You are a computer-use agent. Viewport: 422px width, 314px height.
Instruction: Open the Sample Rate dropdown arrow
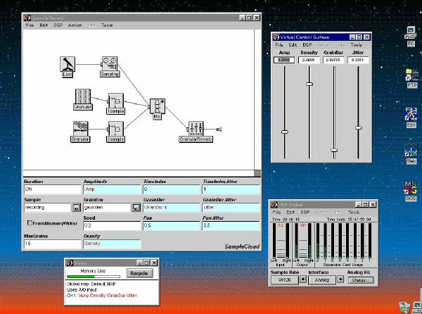coord(303,279)
